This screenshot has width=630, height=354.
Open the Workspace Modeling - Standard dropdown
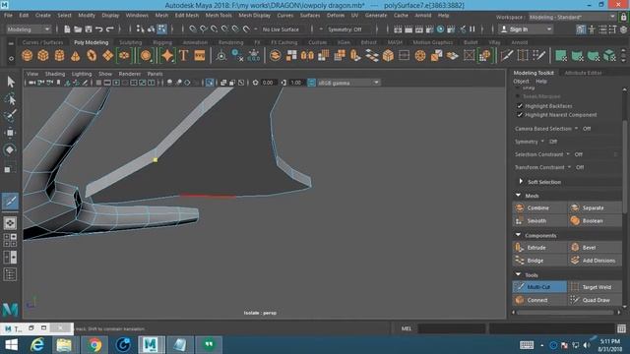tap(572, 17)
